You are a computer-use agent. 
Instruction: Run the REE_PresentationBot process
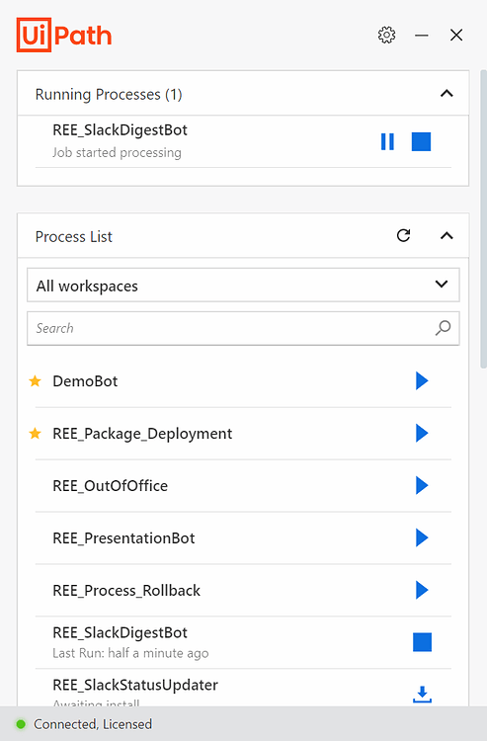tap(422, 537)
